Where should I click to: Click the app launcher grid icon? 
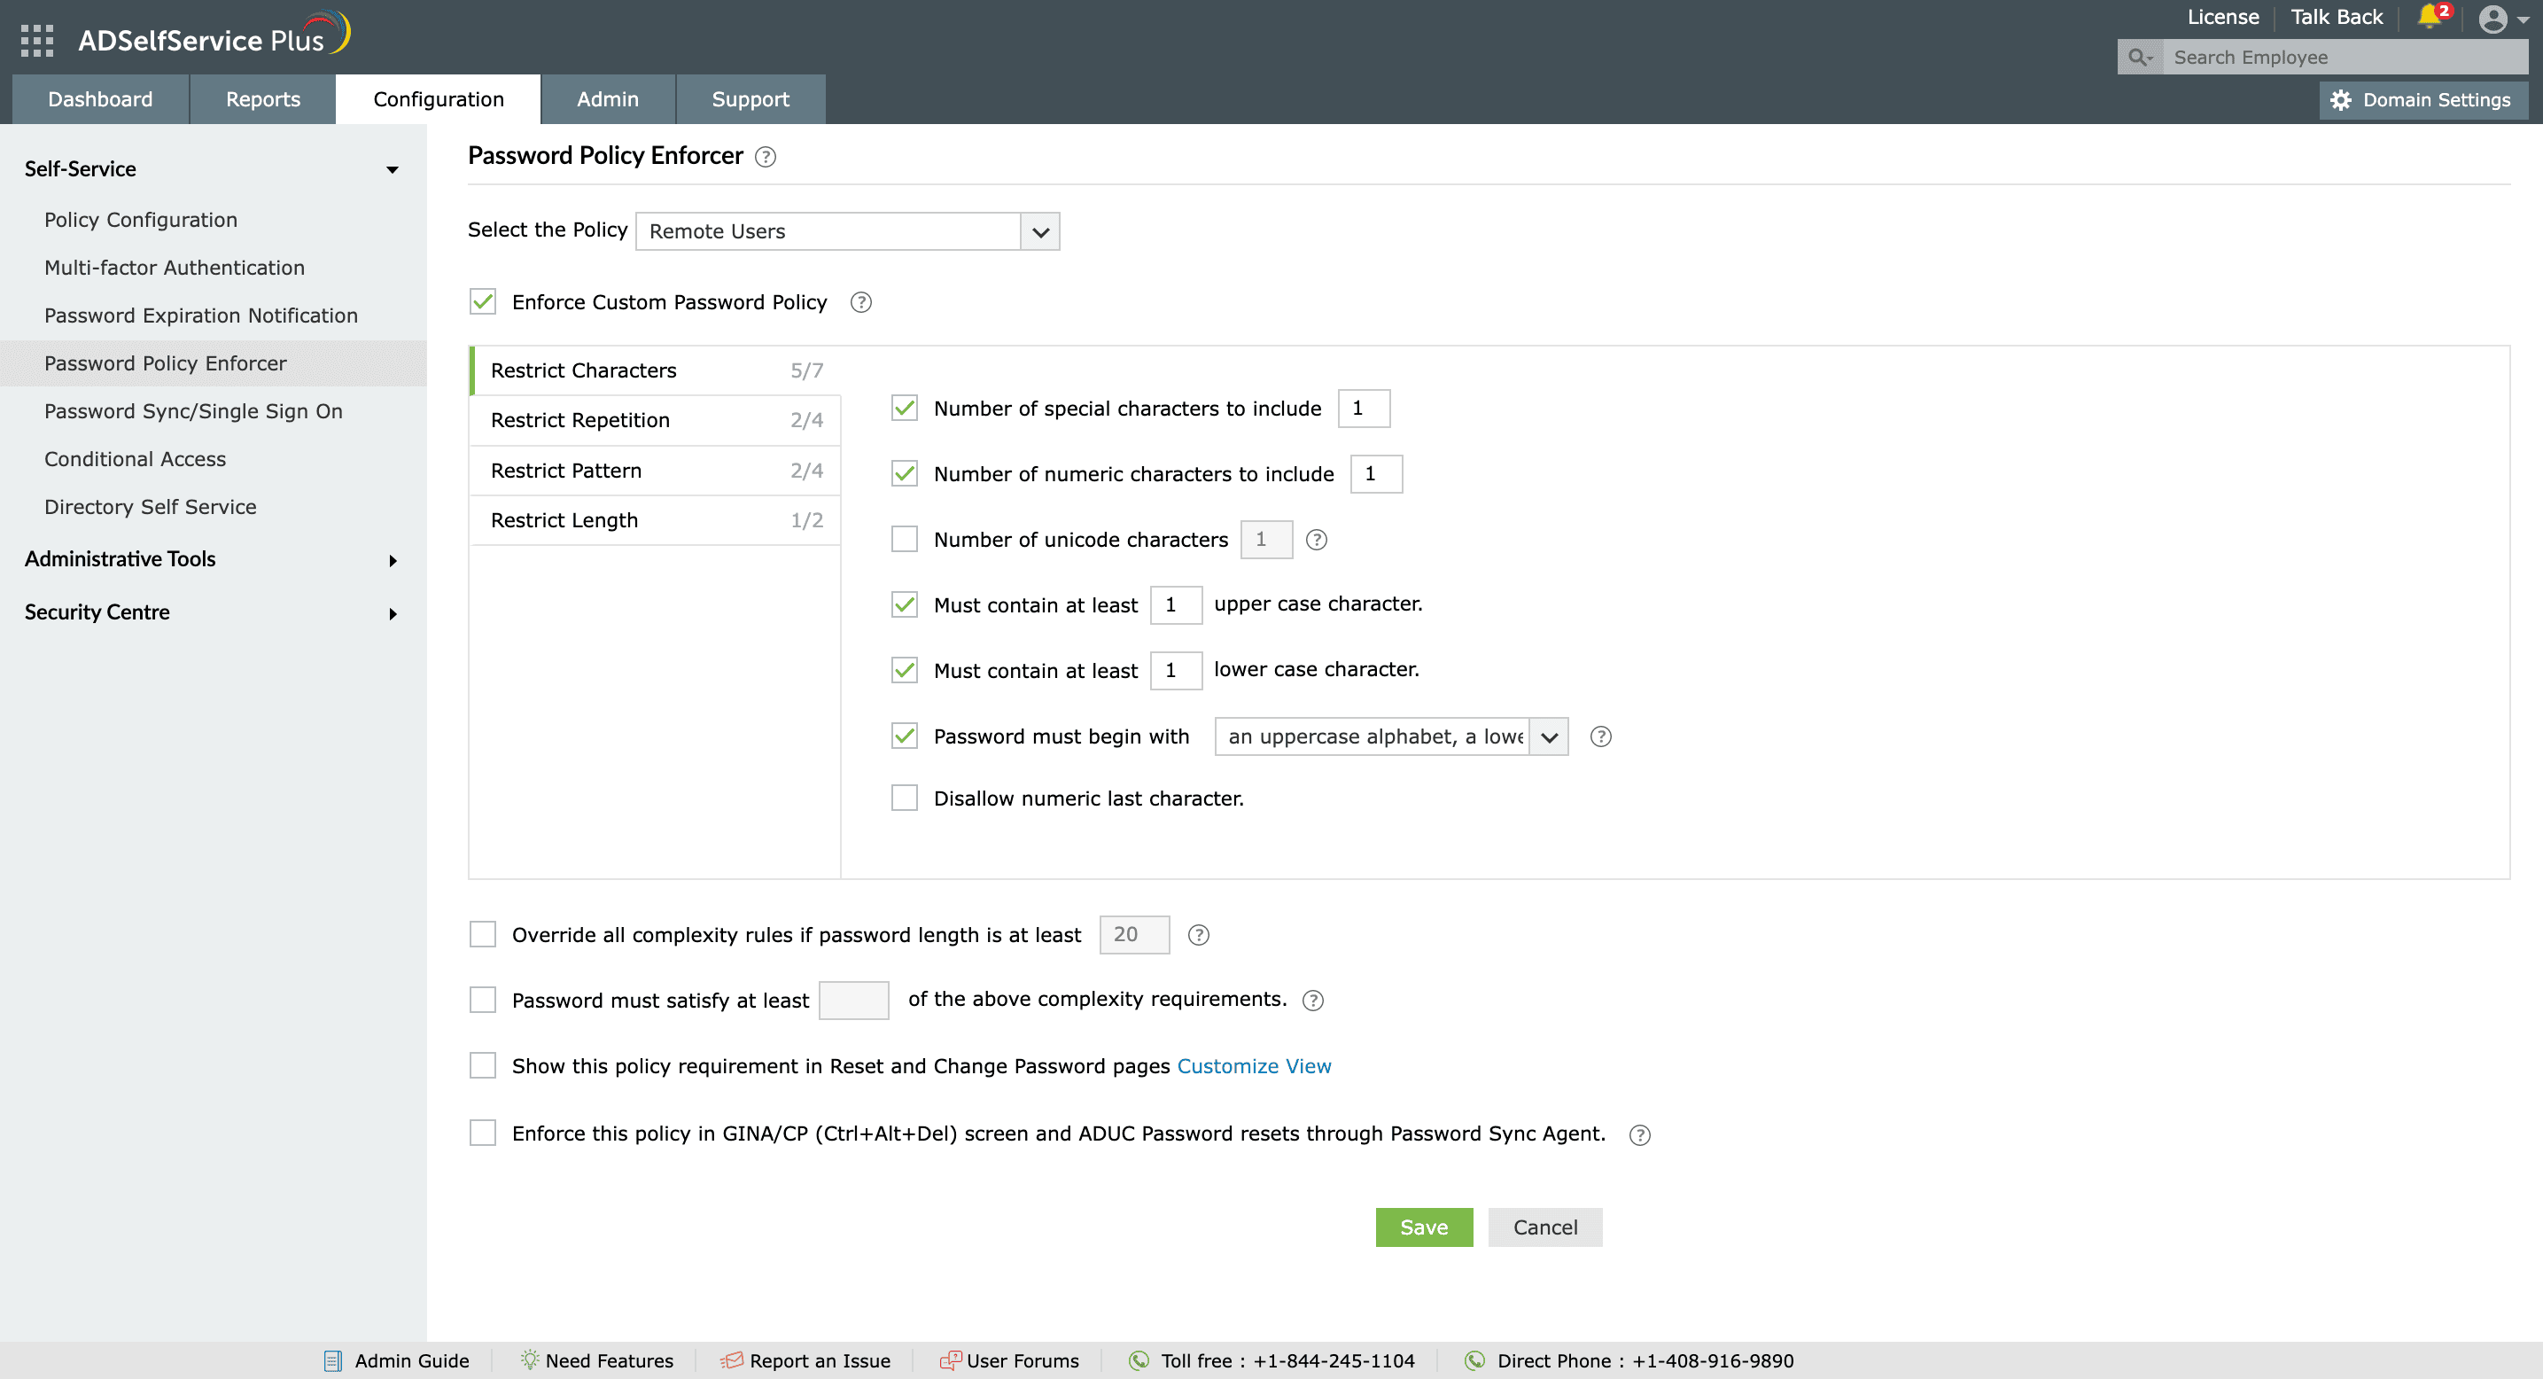[x=35, y=41]
